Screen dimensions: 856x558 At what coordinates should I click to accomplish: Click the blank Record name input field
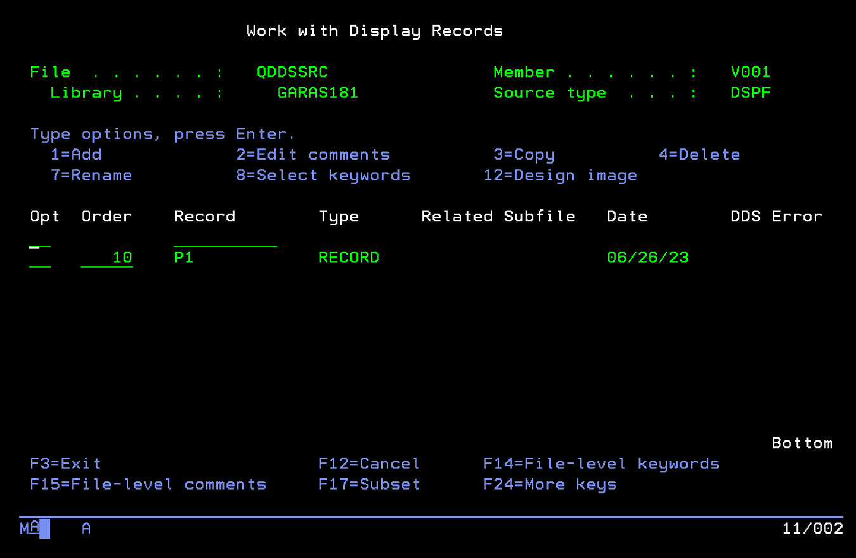click(225, 239)
